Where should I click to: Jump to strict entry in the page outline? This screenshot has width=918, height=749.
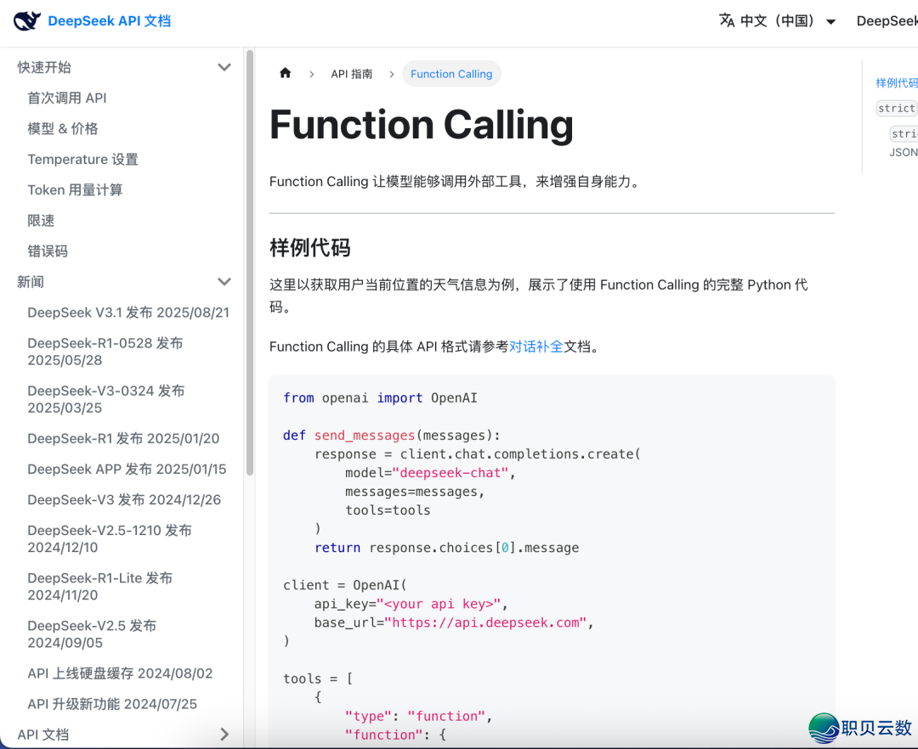pos(897,108)
